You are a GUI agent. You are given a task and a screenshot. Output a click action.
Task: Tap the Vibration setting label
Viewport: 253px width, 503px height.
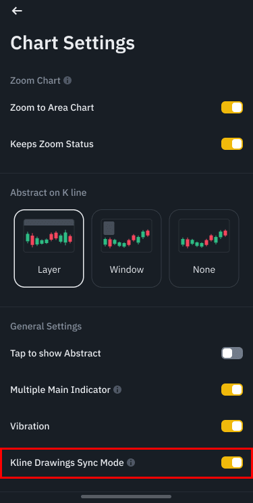point(30,426)
